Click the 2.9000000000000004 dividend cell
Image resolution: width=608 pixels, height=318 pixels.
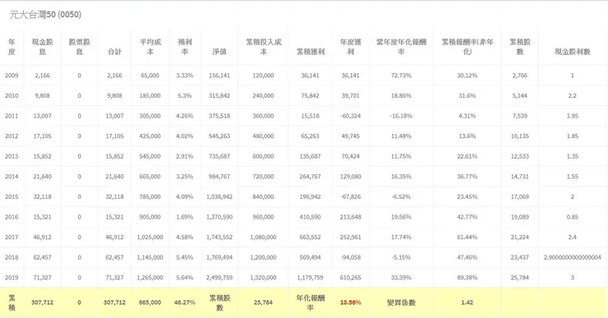click(x=573, y=257)
